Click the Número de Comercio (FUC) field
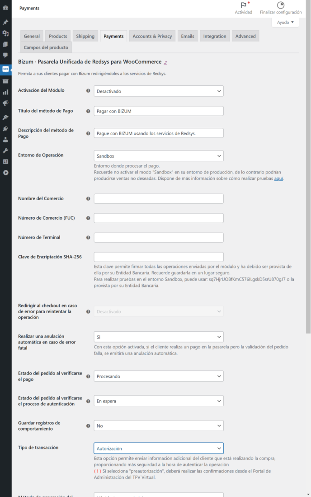 [159, 218]
